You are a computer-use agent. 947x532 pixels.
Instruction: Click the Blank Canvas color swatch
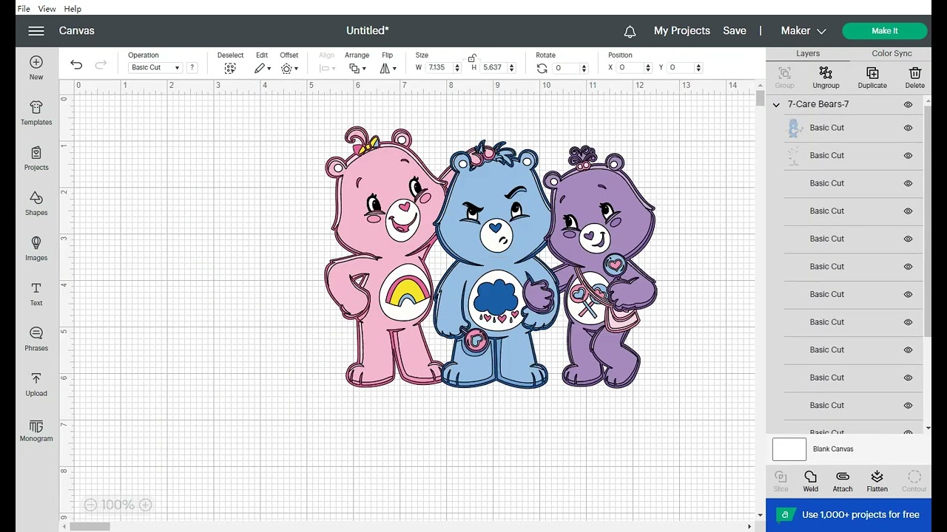click(x=789, y=449)
